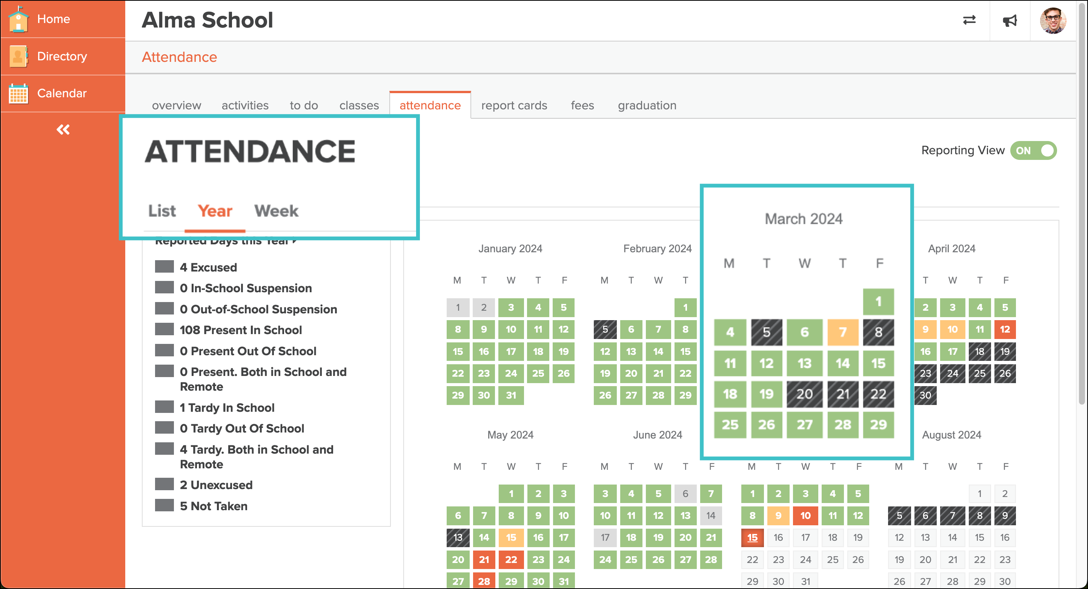1088x589 pixels.
Task: Switch to the overview tab
Action: (x=177, y=105)
